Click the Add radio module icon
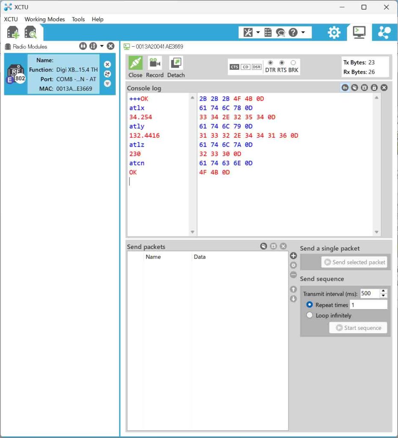This screenshot has height=438, width=398. coord(13,32)
